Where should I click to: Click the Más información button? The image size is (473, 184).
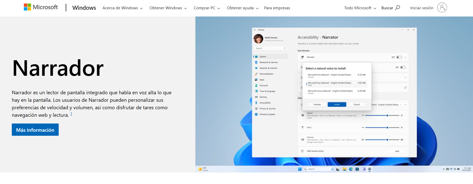tap(35, 130)
